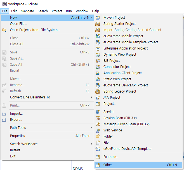Open the Navigate menu
This screenshot has width=184, height=170.
pyautogui.click(x=27, y=11)
